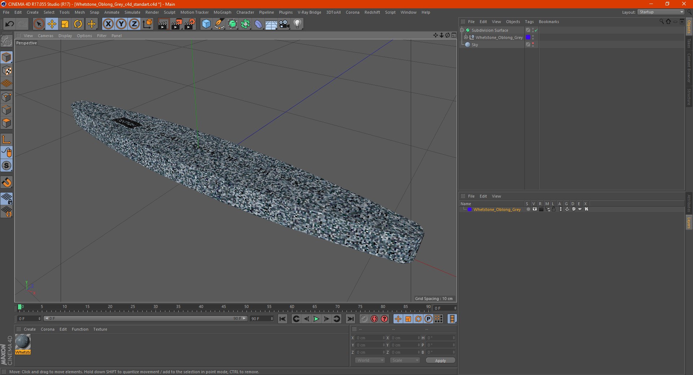693x375 pixels.
Task: Toggle Sky object visibility dots
Action: (x=533, y=44)
